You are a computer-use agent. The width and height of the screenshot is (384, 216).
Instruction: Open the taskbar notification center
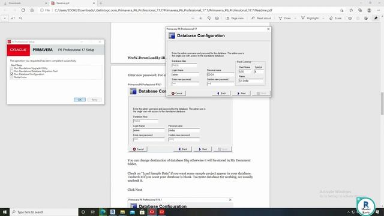coord(377,212)
